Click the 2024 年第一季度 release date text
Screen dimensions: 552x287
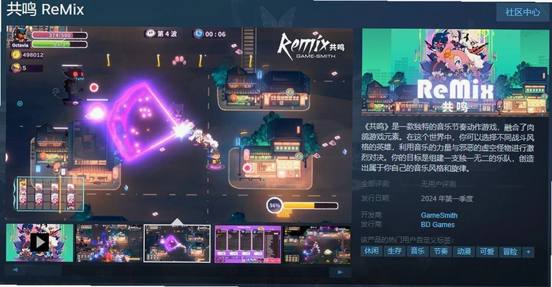446,199
